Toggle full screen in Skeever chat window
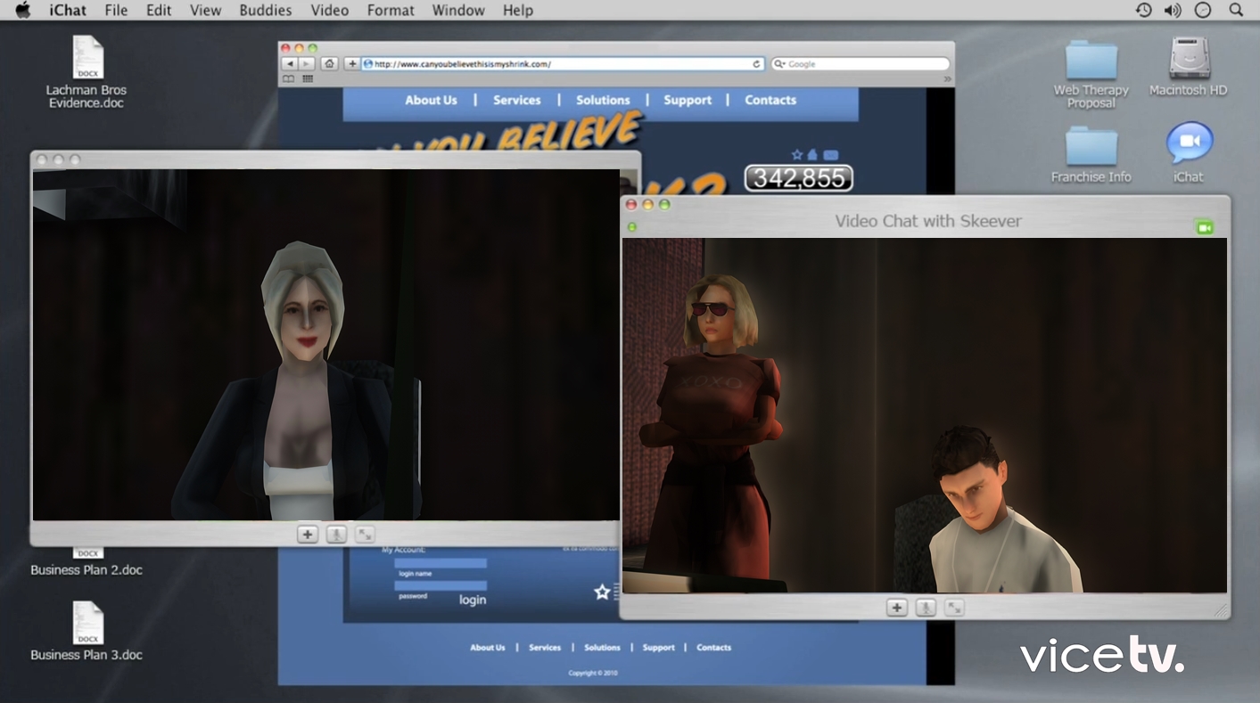This screenshot has height=703, width=1260. [954, 608]
